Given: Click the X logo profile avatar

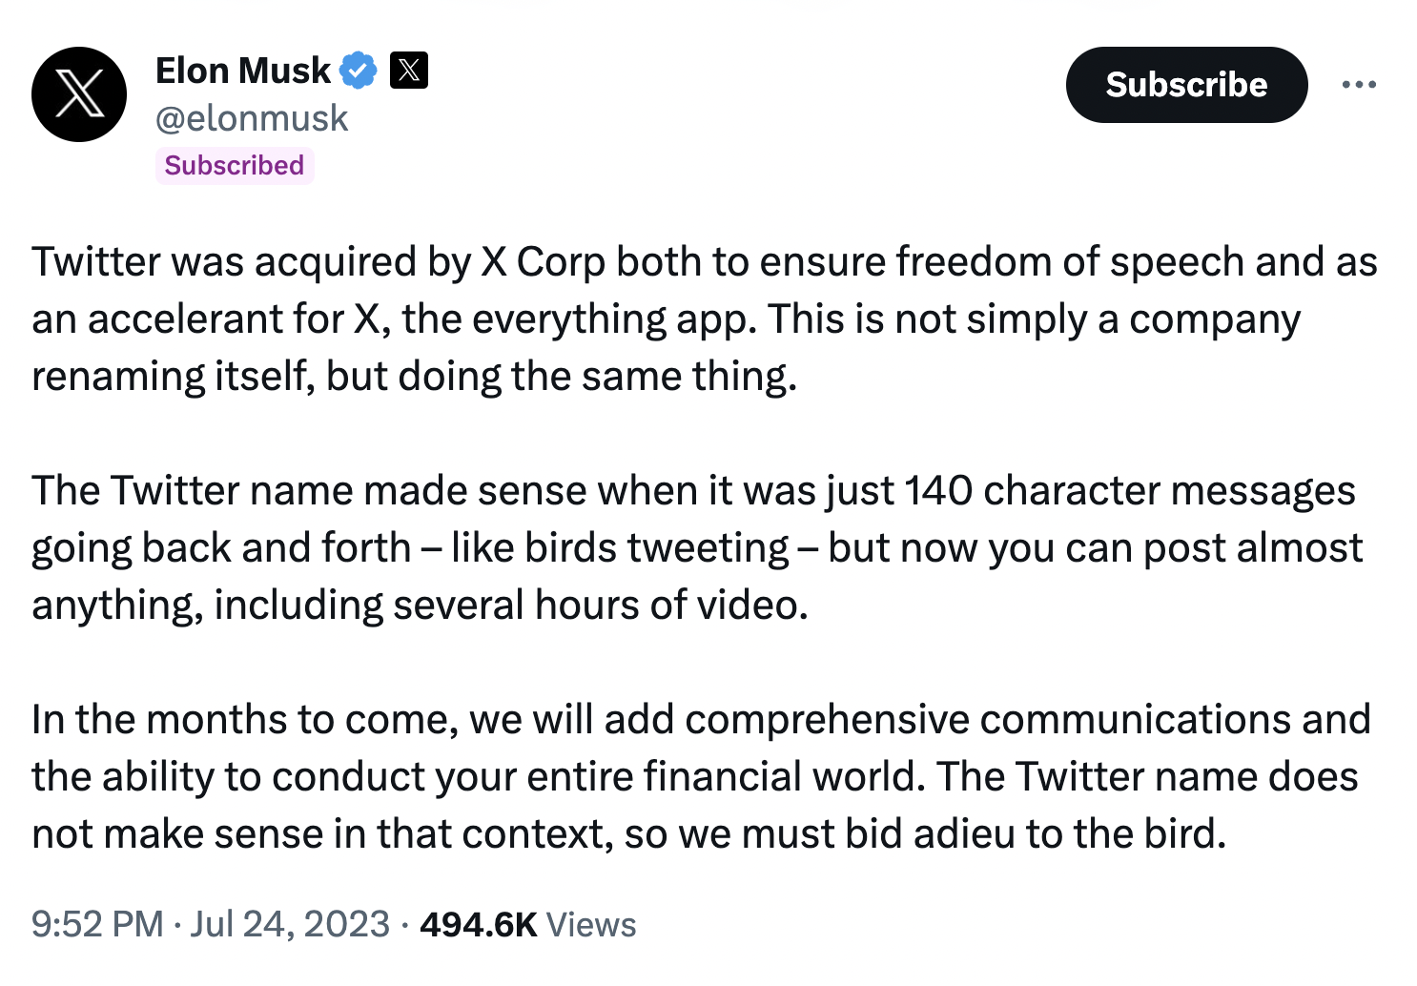Looking at the screenshot, I should tap(79, 94).
